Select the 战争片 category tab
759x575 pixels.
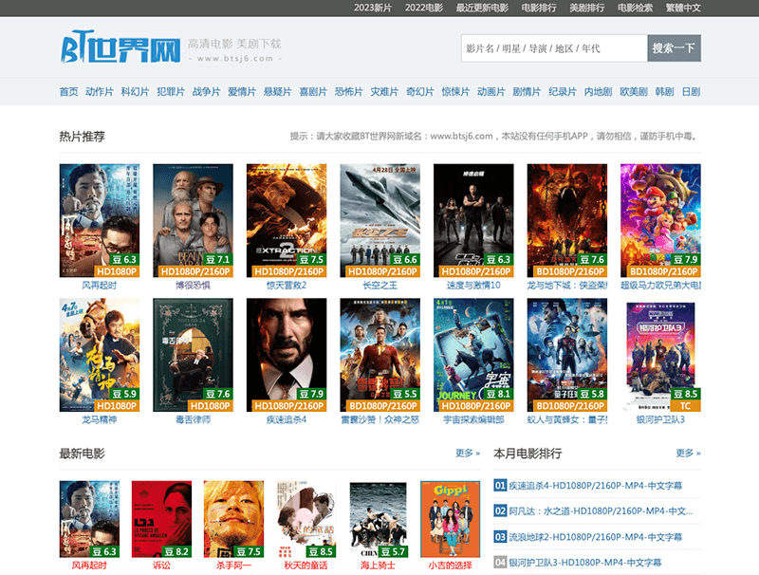(x=206, y=91)
